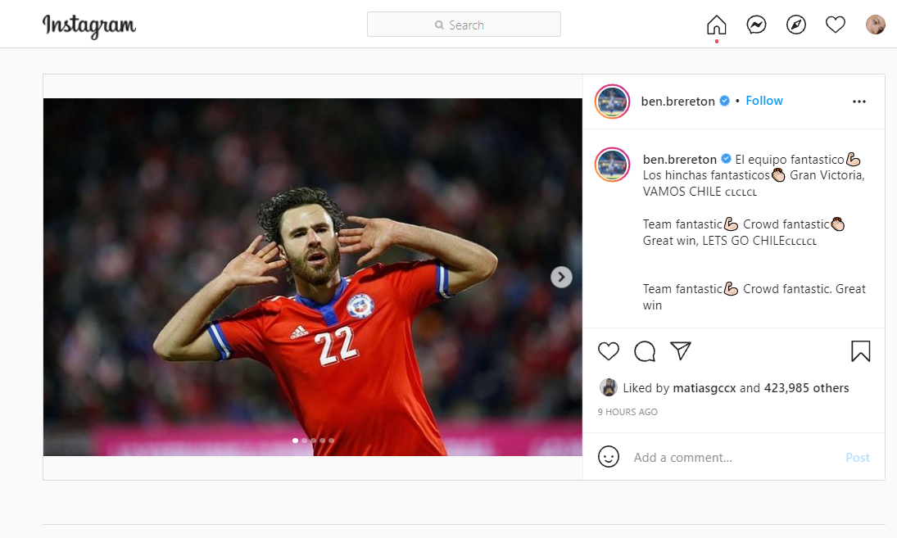Click the Instagram logo

[x=89, y=26]
